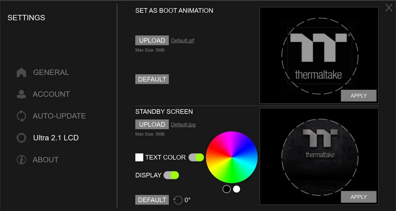Reset standby screen with DEFAULT button

point(152,200)
